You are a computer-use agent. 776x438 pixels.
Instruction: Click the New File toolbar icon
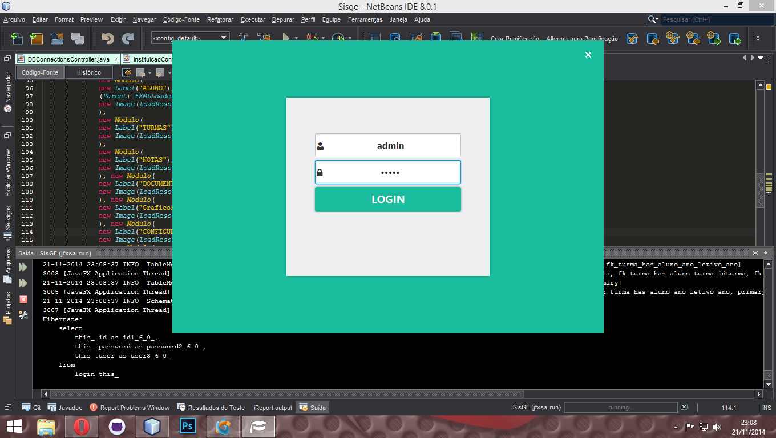click(17, 38)
